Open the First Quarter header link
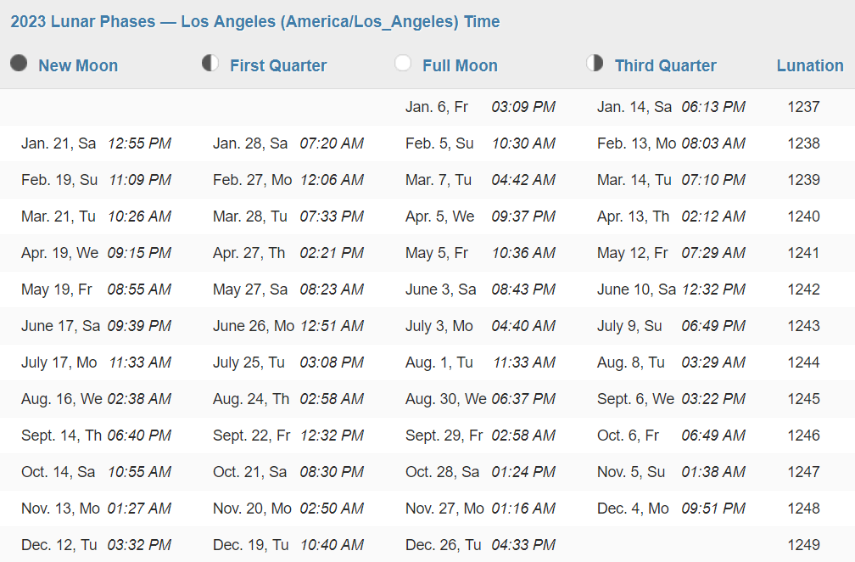855x562 pixels. point(278,65)
